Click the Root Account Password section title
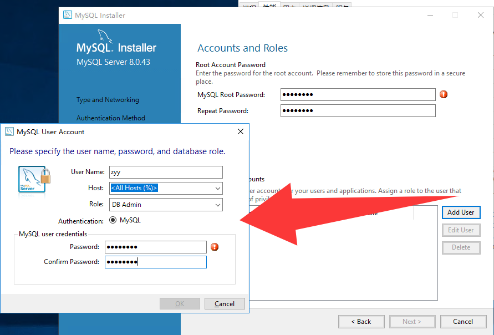This screenshot has height=335, width=494. pos(231,64)
